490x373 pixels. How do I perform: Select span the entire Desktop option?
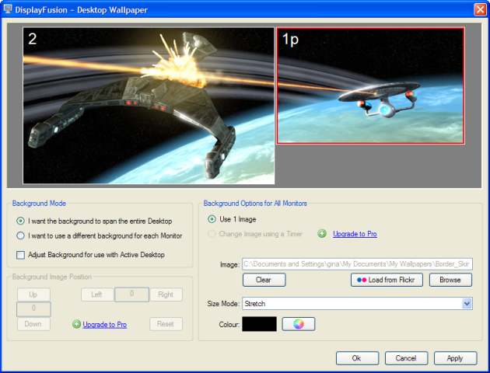coord(21,221)
